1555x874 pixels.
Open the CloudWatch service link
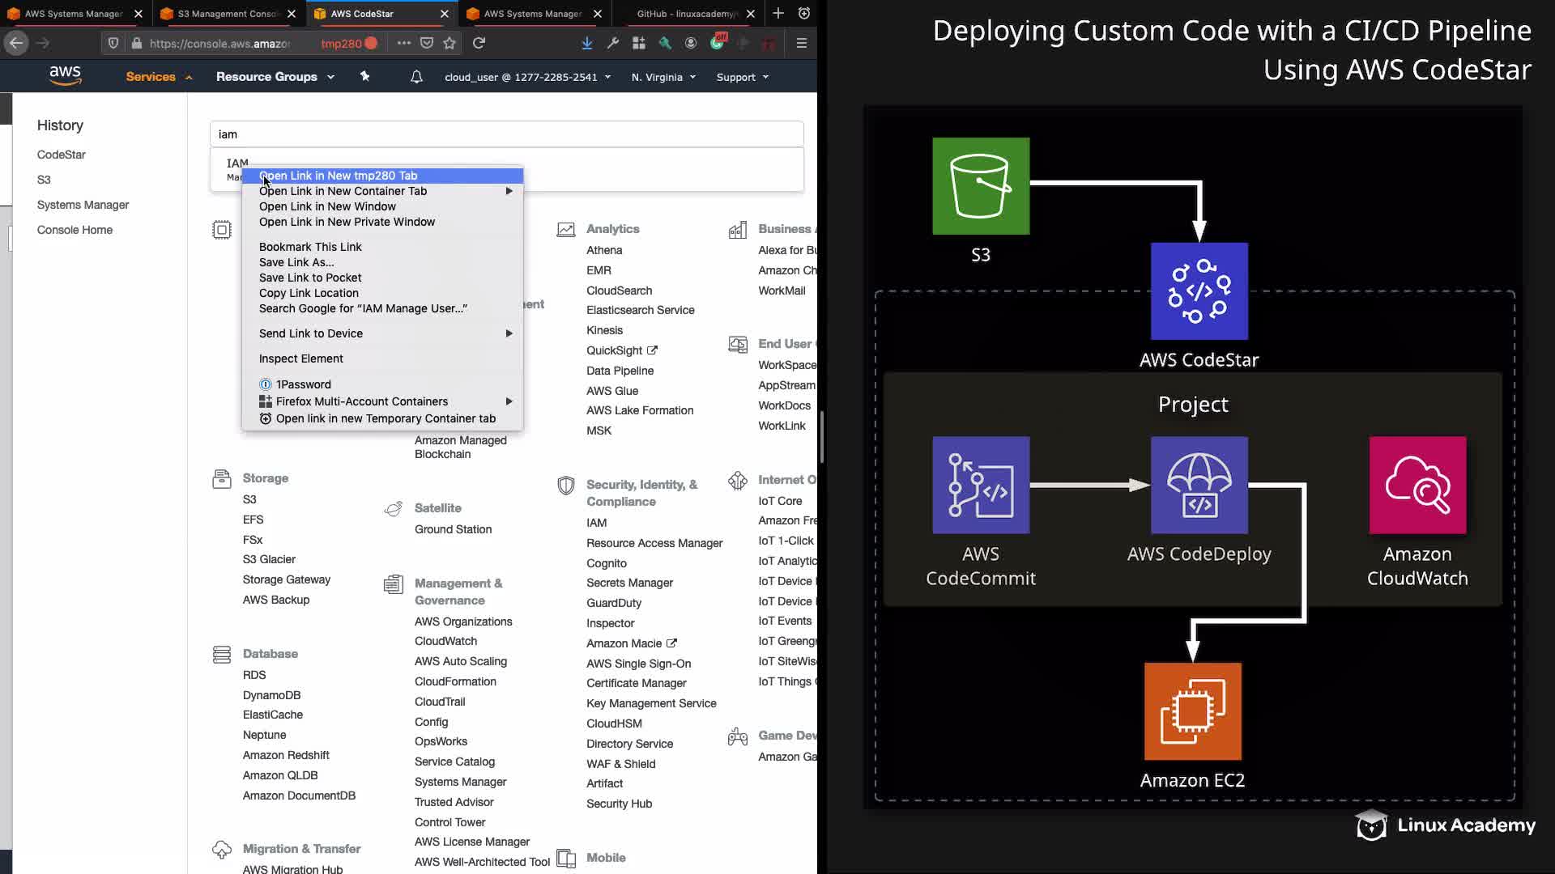coord(445,641)
